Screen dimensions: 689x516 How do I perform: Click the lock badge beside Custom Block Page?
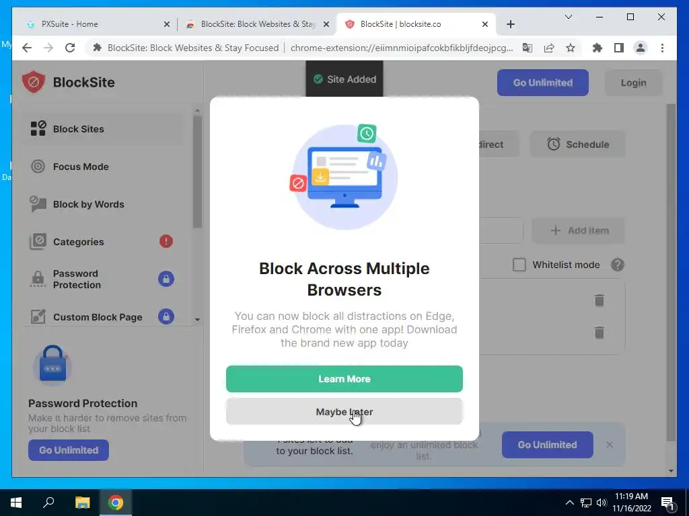point(166,316)
